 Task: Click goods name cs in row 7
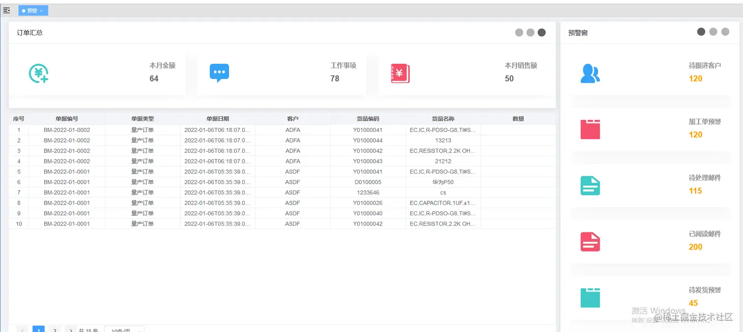pos(443,193)
